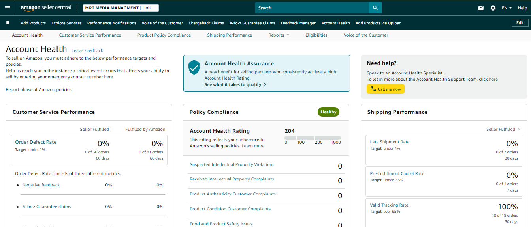
Task: Click the bookmark icon in favorites bar
Action: [x=8, y=23]
